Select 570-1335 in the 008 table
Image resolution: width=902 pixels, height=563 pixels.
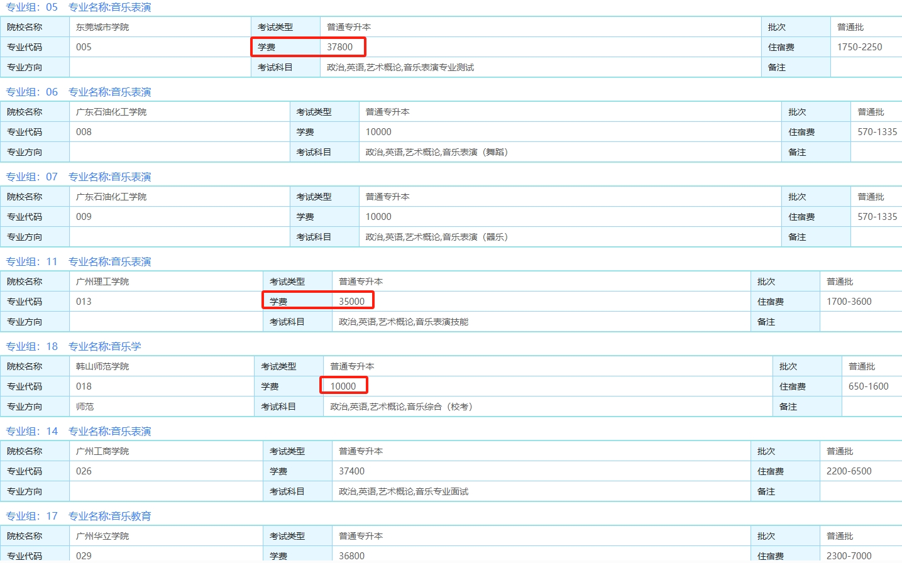877,132
